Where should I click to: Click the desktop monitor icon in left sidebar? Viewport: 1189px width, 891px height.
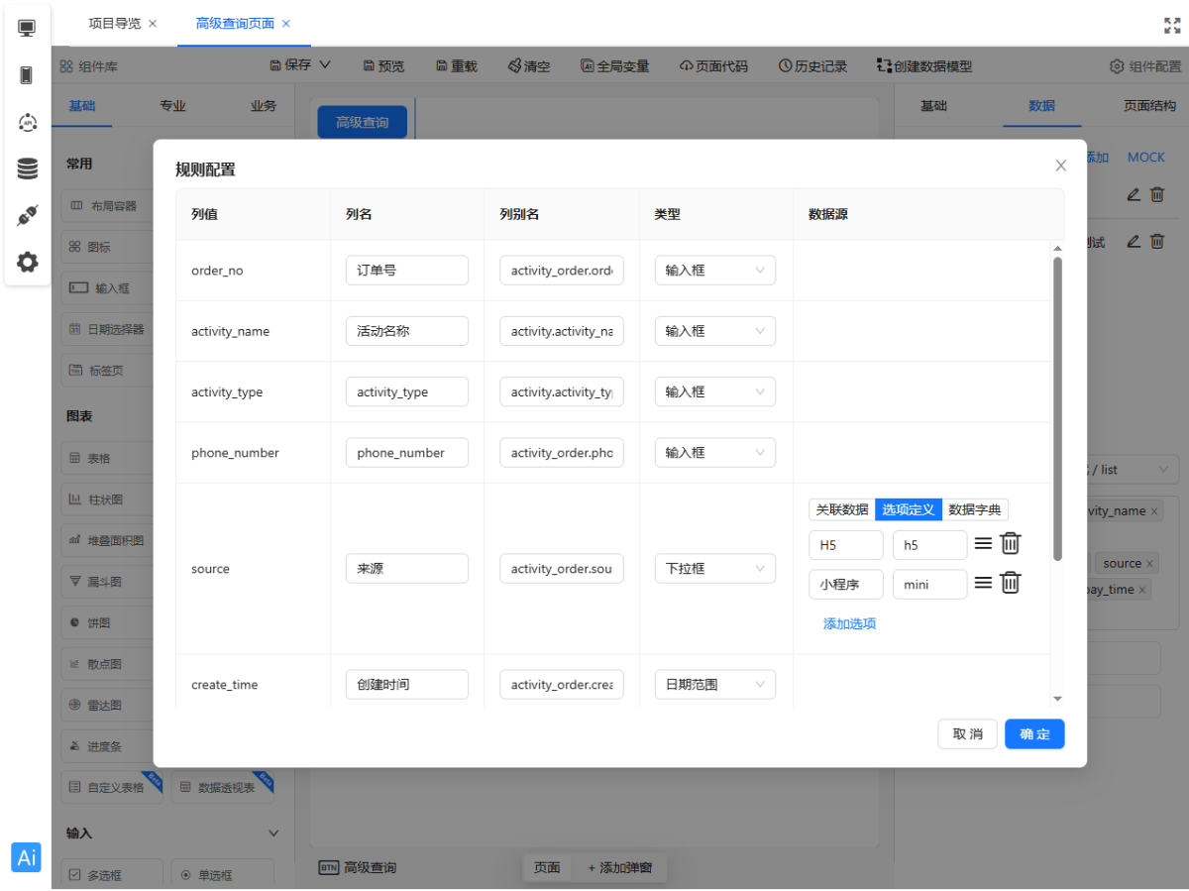(27, 28)
